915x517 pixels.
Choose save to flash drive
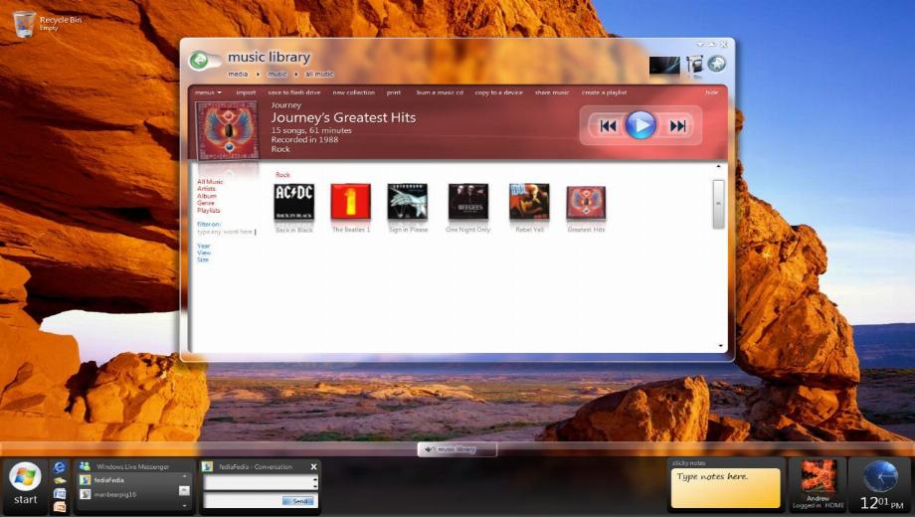[x=294, y=92]
